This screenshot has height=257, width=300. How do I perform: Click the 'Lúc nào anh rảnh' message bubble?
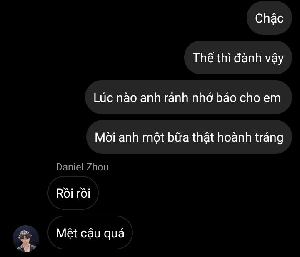click(x=188, y=97)
